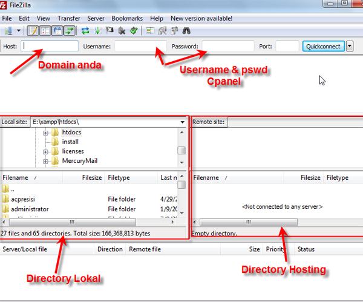363x302 pixels.
Task: Click the remote file list horizontal scrollbar
Action: tap(248, 222)
